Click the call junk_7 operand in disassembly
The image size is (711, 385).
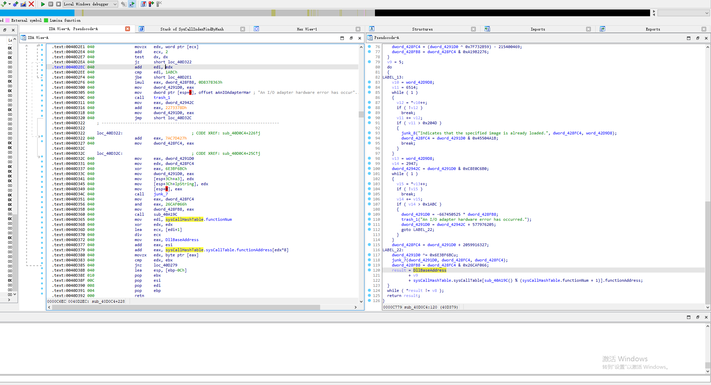click(161, 194)
